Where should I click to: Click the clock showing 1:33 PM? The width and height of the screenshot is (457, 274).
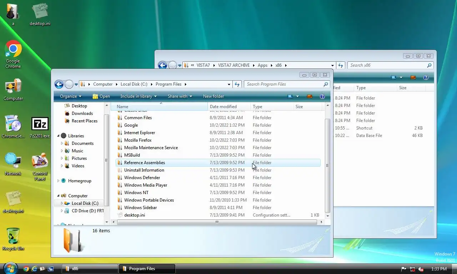pyautogui.click(x=439, y=269)
